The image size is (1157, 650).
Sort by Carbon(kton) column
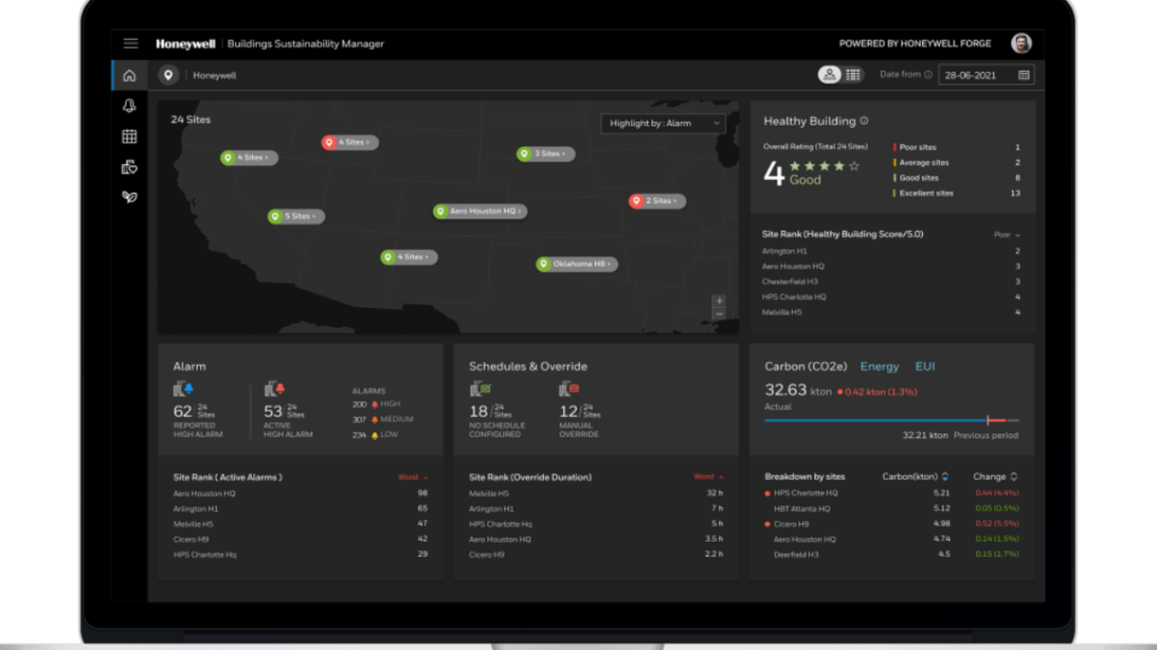click(915, 477)
